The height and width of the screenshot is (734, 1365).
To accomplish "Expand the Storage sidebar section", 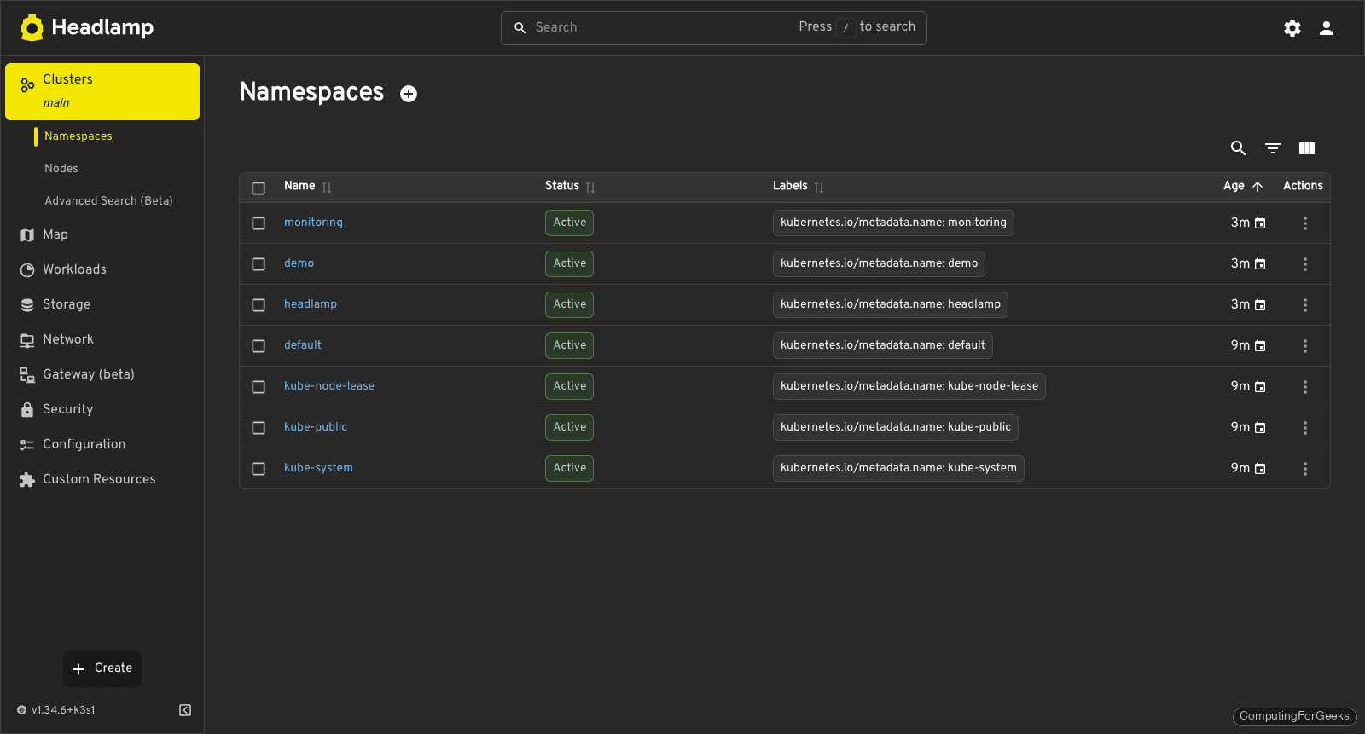I will point(102,304).
